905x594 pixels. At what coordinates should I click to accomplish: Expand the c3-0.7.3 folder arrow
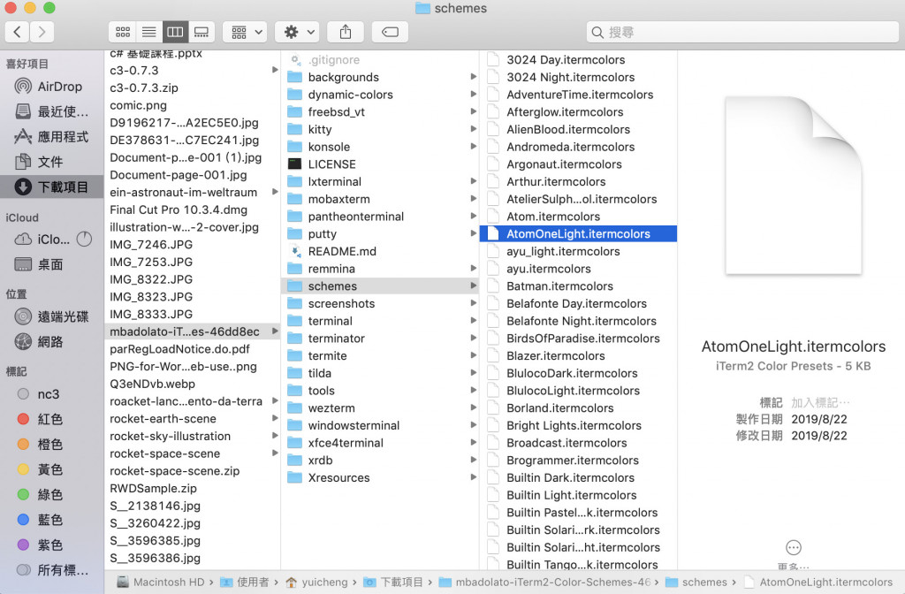tap(275, 70)
